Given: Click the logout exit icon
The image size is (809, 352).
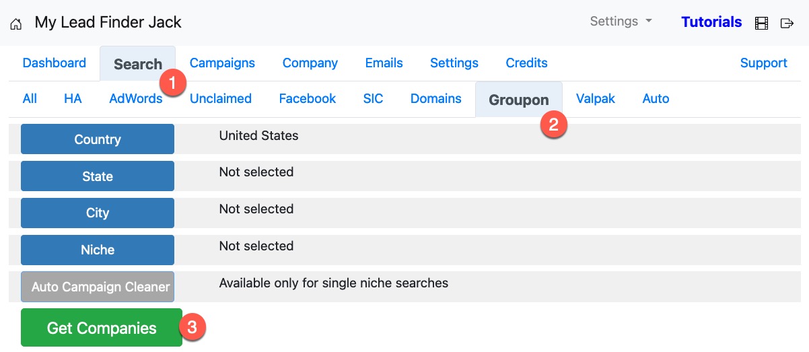Looking at the screenshot, I should [x=787, y=24].
